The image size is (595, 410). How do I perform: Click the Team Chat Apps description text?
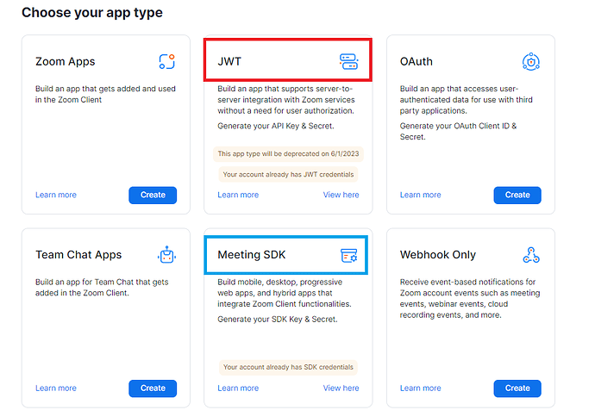pyautogui.click(x=102, y=287)
